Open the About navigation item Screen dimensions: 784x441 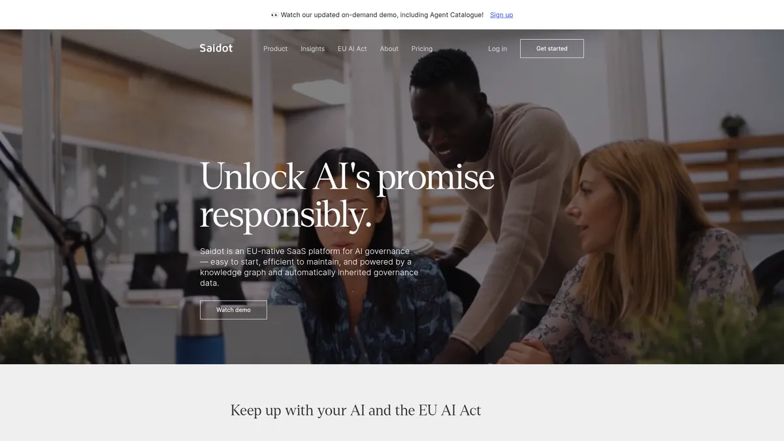pyautogui.click(x=389, y=49)
